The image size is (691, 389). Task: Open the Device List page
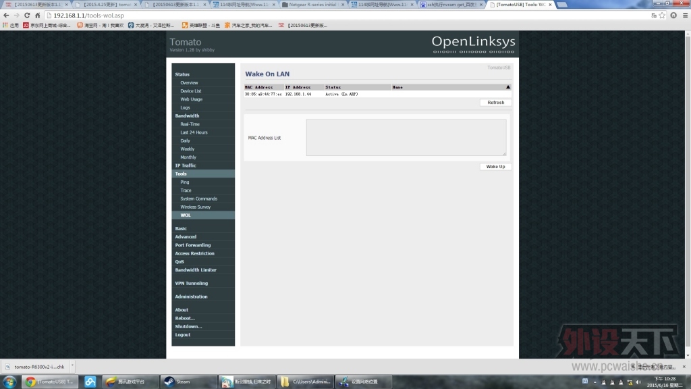point(190,91)
